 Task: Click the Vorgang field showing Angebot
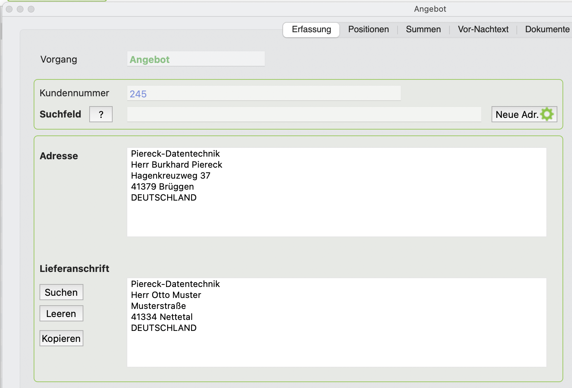tap(196, 59)
